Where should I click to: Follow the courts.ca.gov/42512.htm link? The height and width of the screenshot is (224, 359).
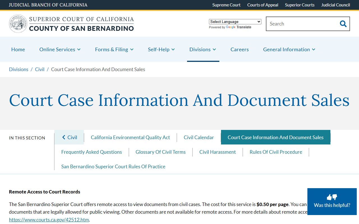tap(49, 220)
